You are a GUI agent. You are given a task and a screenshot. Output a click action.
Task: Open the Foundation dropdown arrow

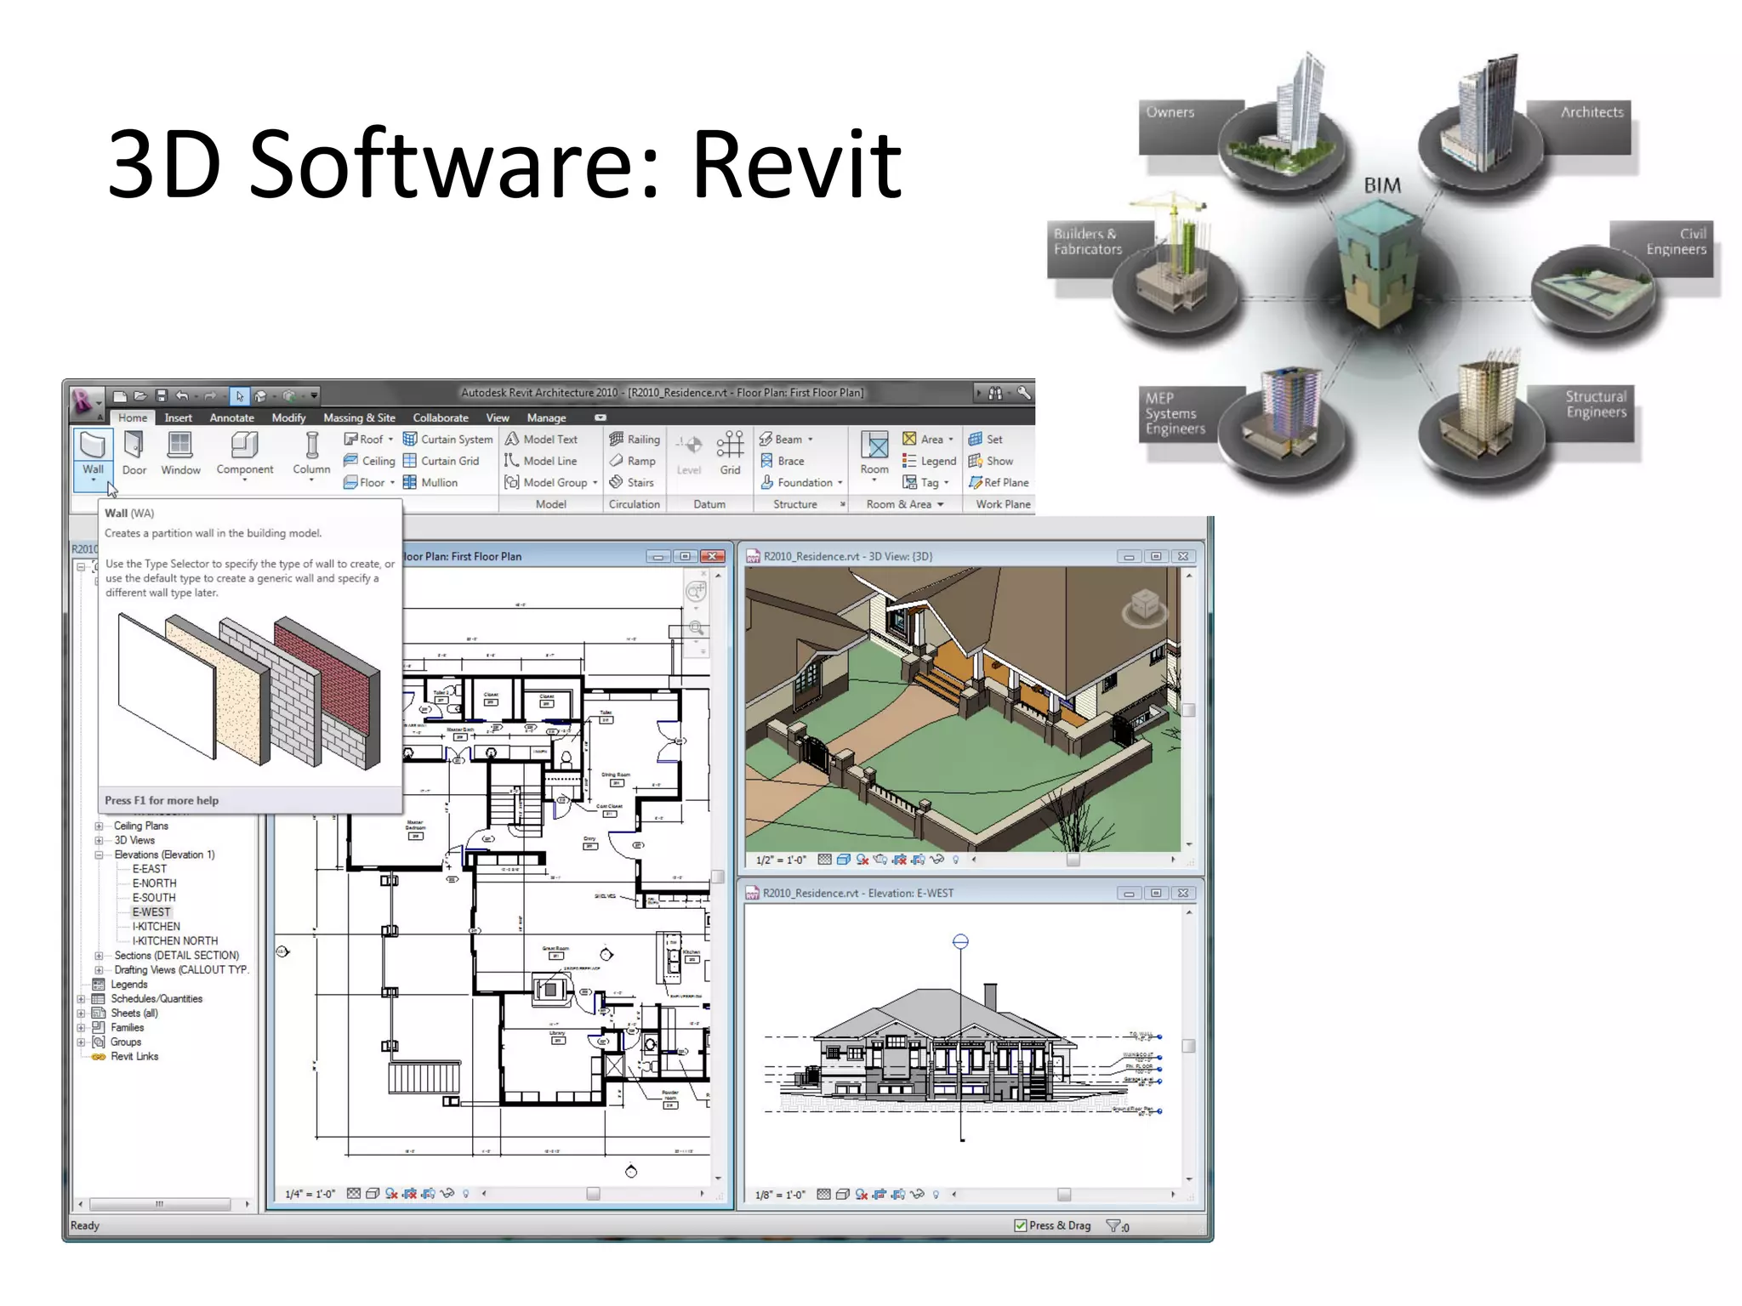coord(840,483)
